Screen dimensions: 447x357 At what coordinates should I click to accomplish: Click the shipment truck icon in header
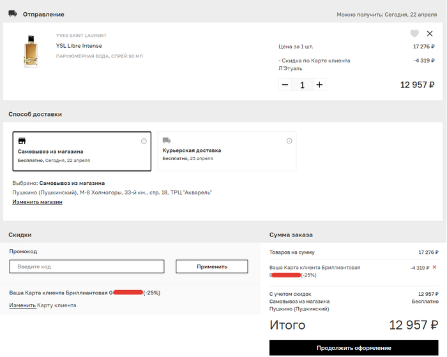coord(12,13)
